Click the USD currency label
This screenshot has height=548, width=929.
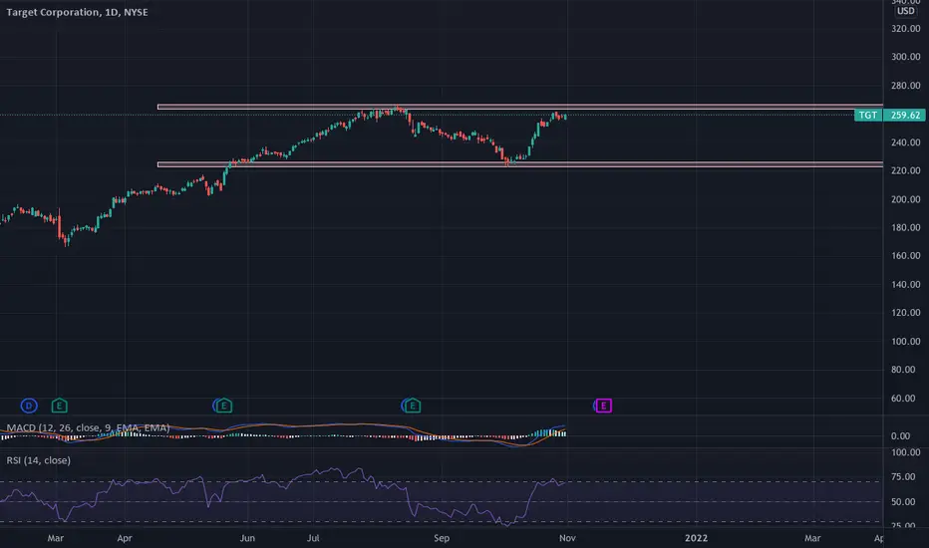pyautogui.click(x=905, y=11)
